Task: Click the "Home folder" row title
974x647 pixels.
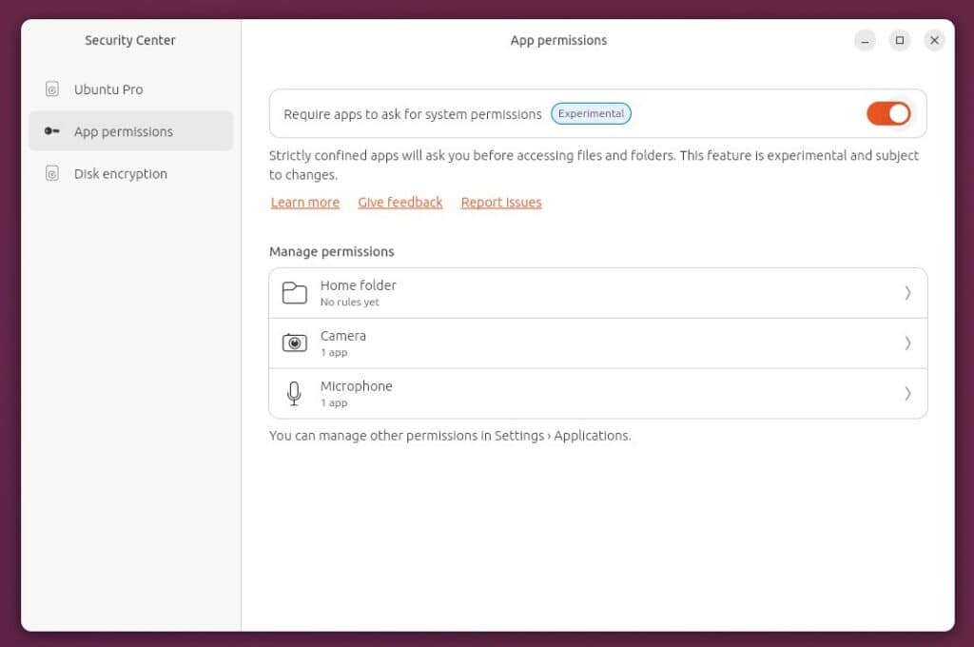Action: point(358,285)
